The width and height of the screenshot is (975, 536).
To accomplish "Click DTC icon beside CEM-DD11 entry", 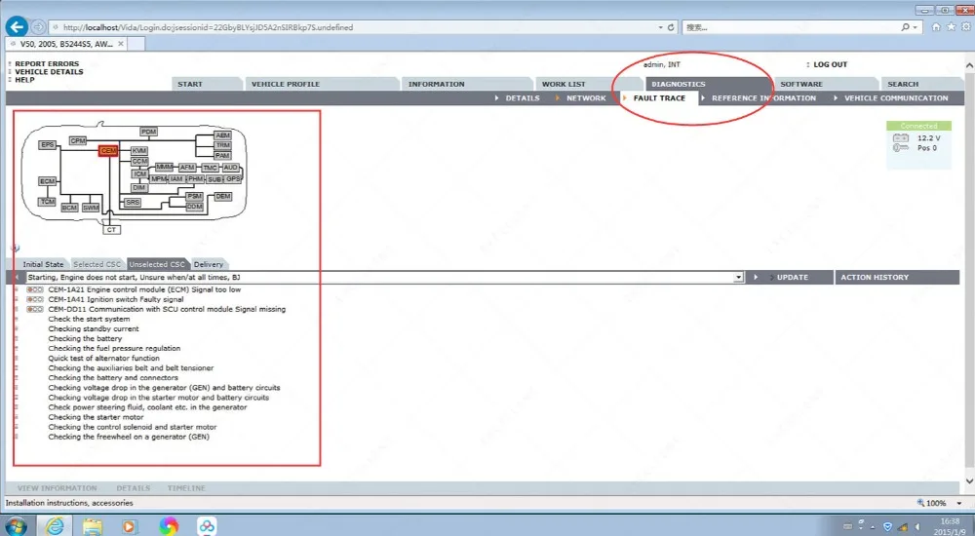I will [x=35, y=309].
